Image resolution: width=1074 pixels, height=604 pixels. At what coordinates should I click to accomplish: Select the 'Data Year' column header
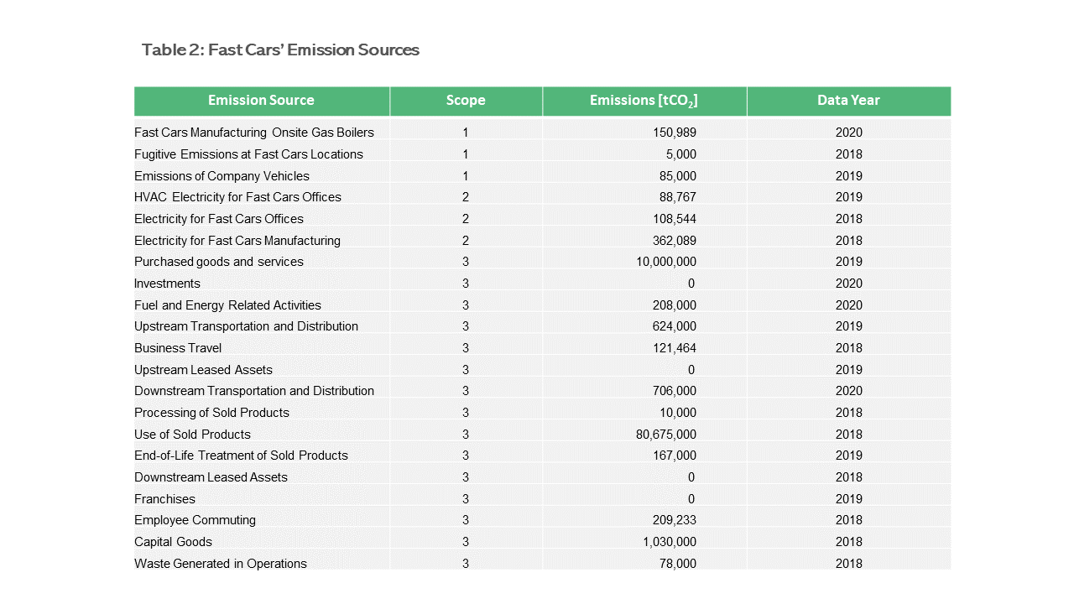[x=848, y=101]
